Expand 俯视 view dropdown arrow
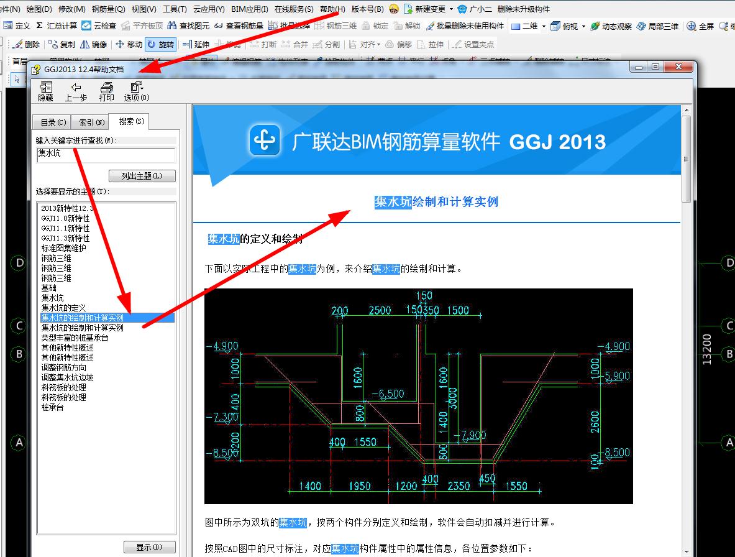The image size is (735, 557). (583, 25)
